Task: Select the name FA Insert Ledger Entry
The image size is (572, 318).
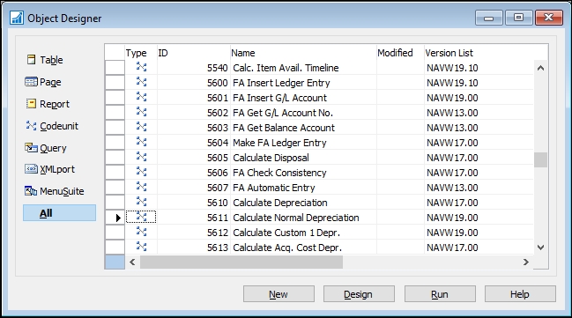Action: click(281, 83)
